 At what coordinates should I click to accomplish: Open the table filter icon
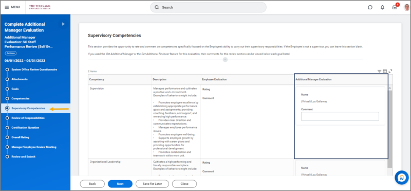pos(379,71)
